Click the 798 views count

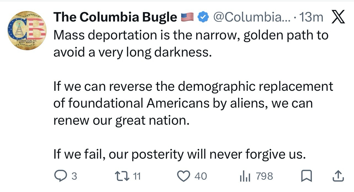(x=264, y=176)
